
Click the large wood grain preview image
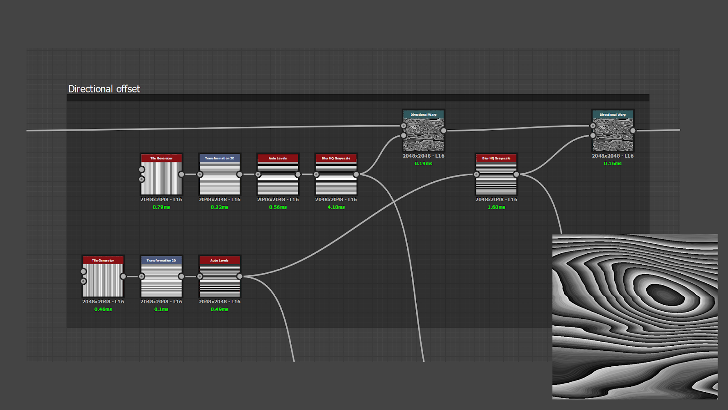coord(635,317)
